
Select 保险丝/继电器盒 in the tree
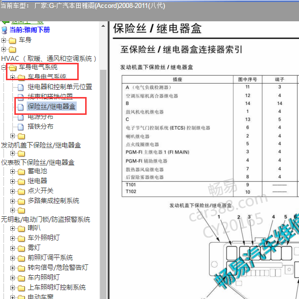point(51,106)
